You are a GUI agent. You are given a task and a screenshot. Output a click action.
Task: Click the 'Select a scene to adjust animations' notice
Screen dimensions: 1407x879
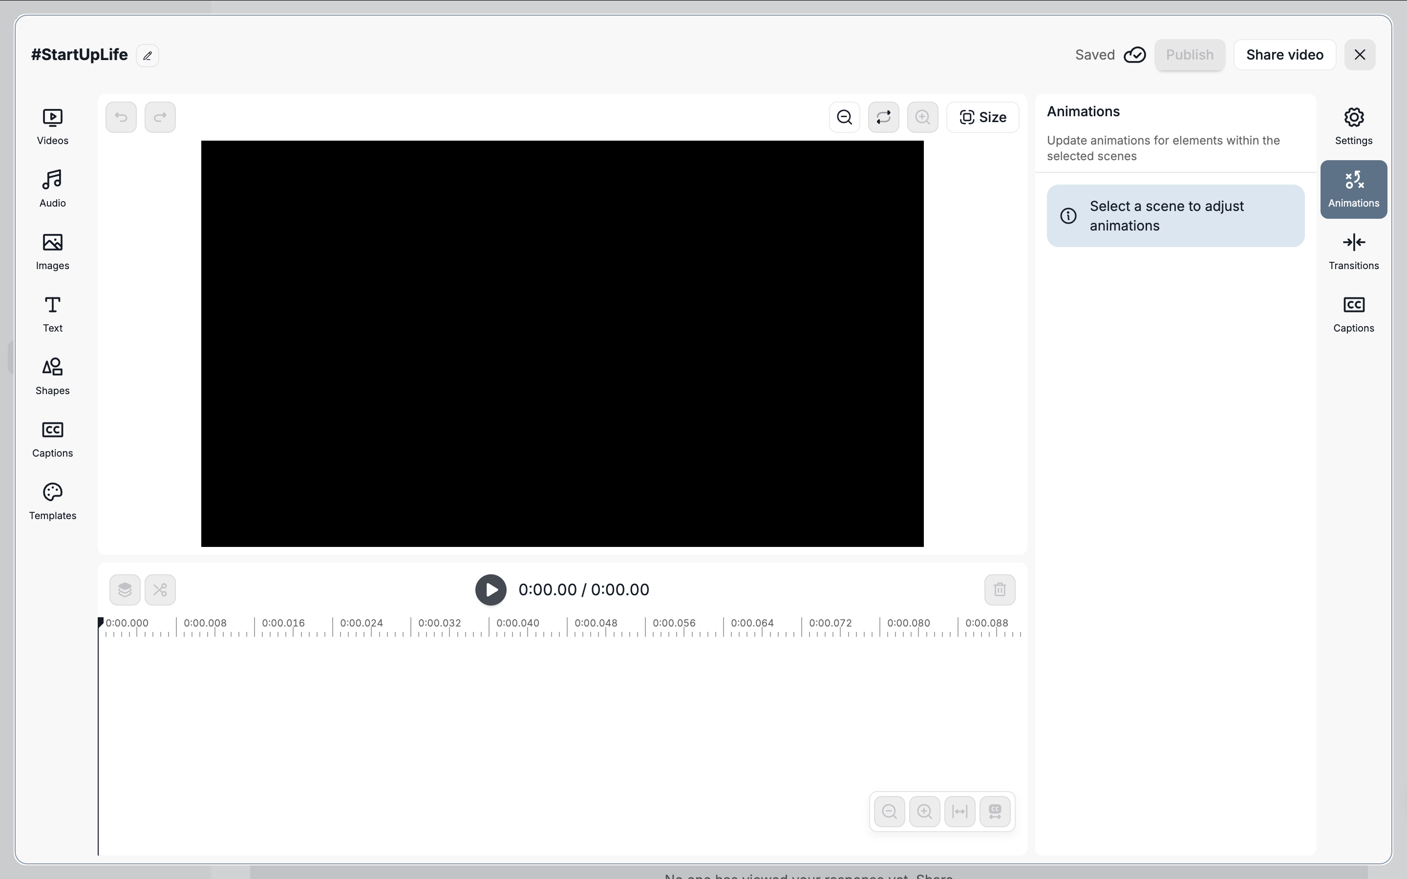pyautogui.click(x=1175, y=216)
